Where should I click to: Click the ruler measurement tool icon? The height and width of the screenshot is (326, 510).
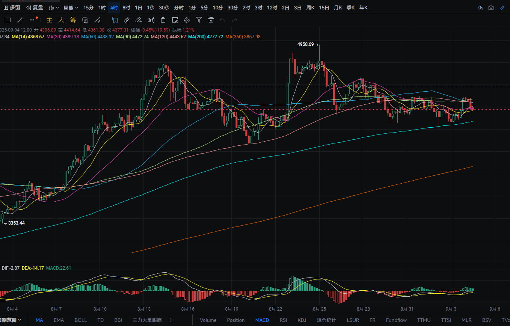coord(127,20)
